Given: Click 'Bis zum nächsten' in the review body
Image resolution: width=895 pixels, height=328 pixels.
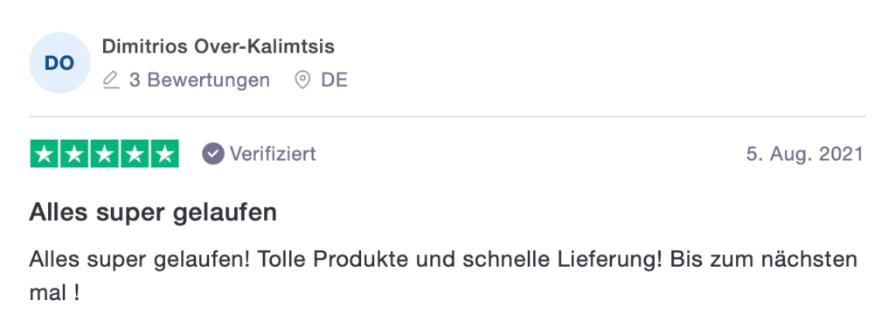Looking at the screenshot, I should 764,260.
